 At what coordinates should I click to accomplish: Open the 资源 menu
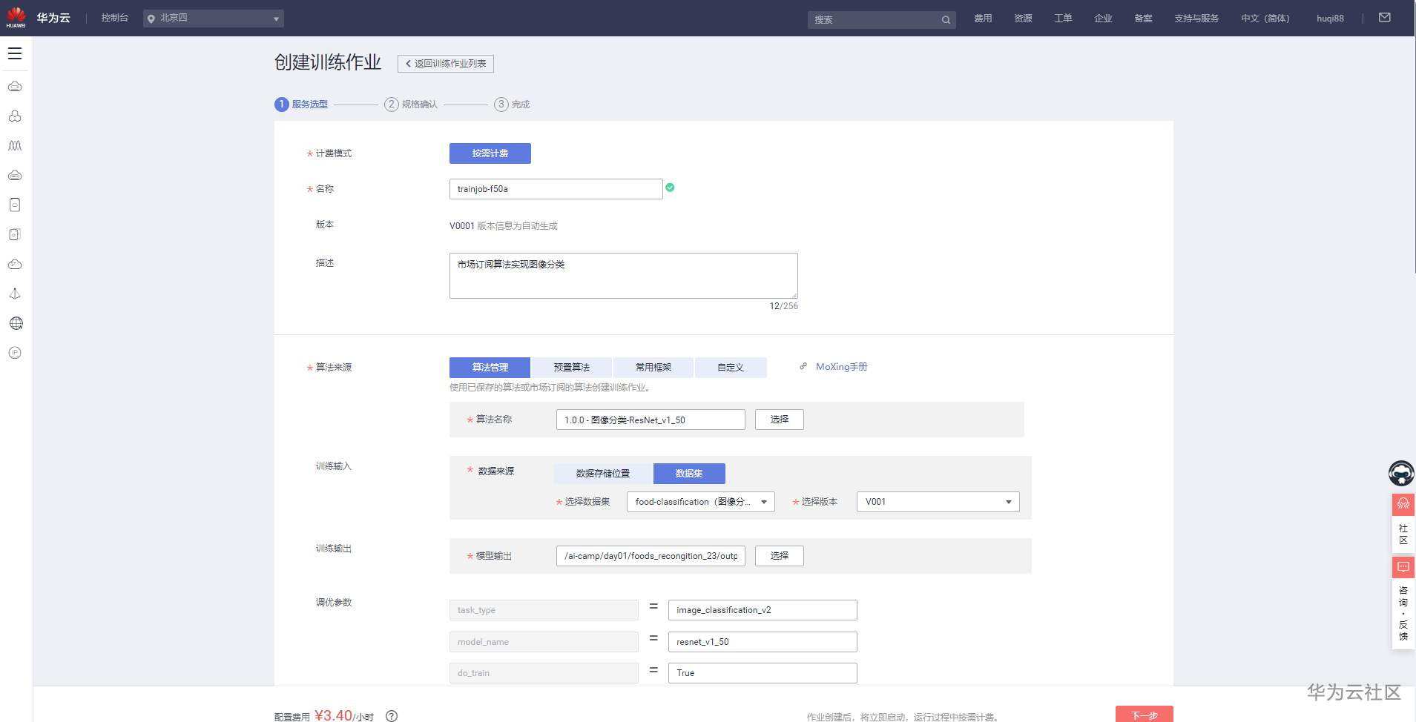tap(1023, 19)
